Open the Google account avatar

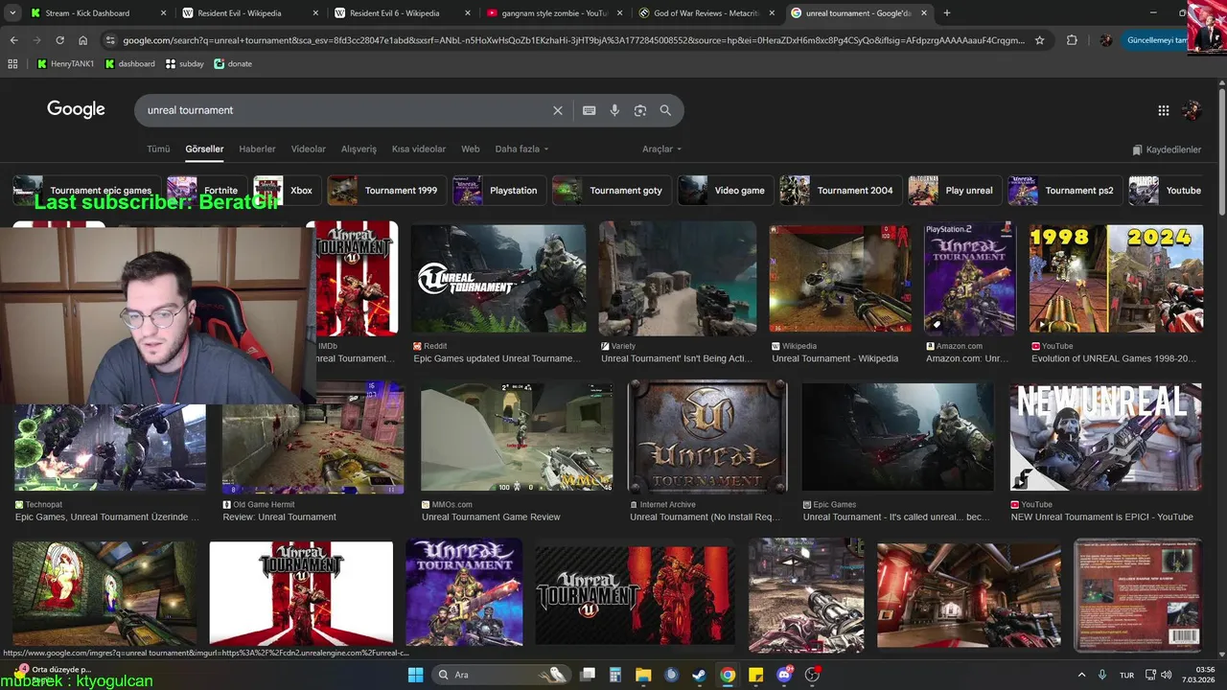(x=1192, y=110)
